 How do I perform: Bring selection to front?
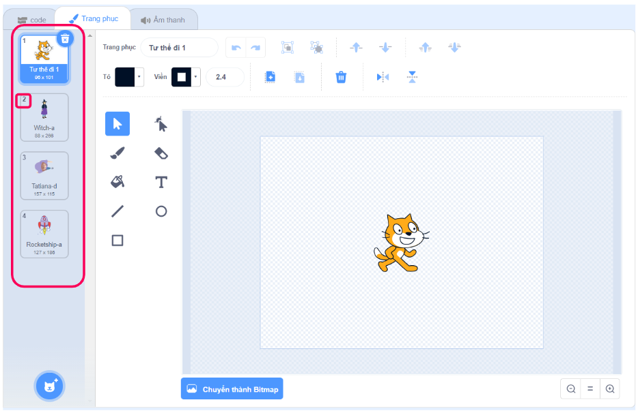(x=425, y=48)
